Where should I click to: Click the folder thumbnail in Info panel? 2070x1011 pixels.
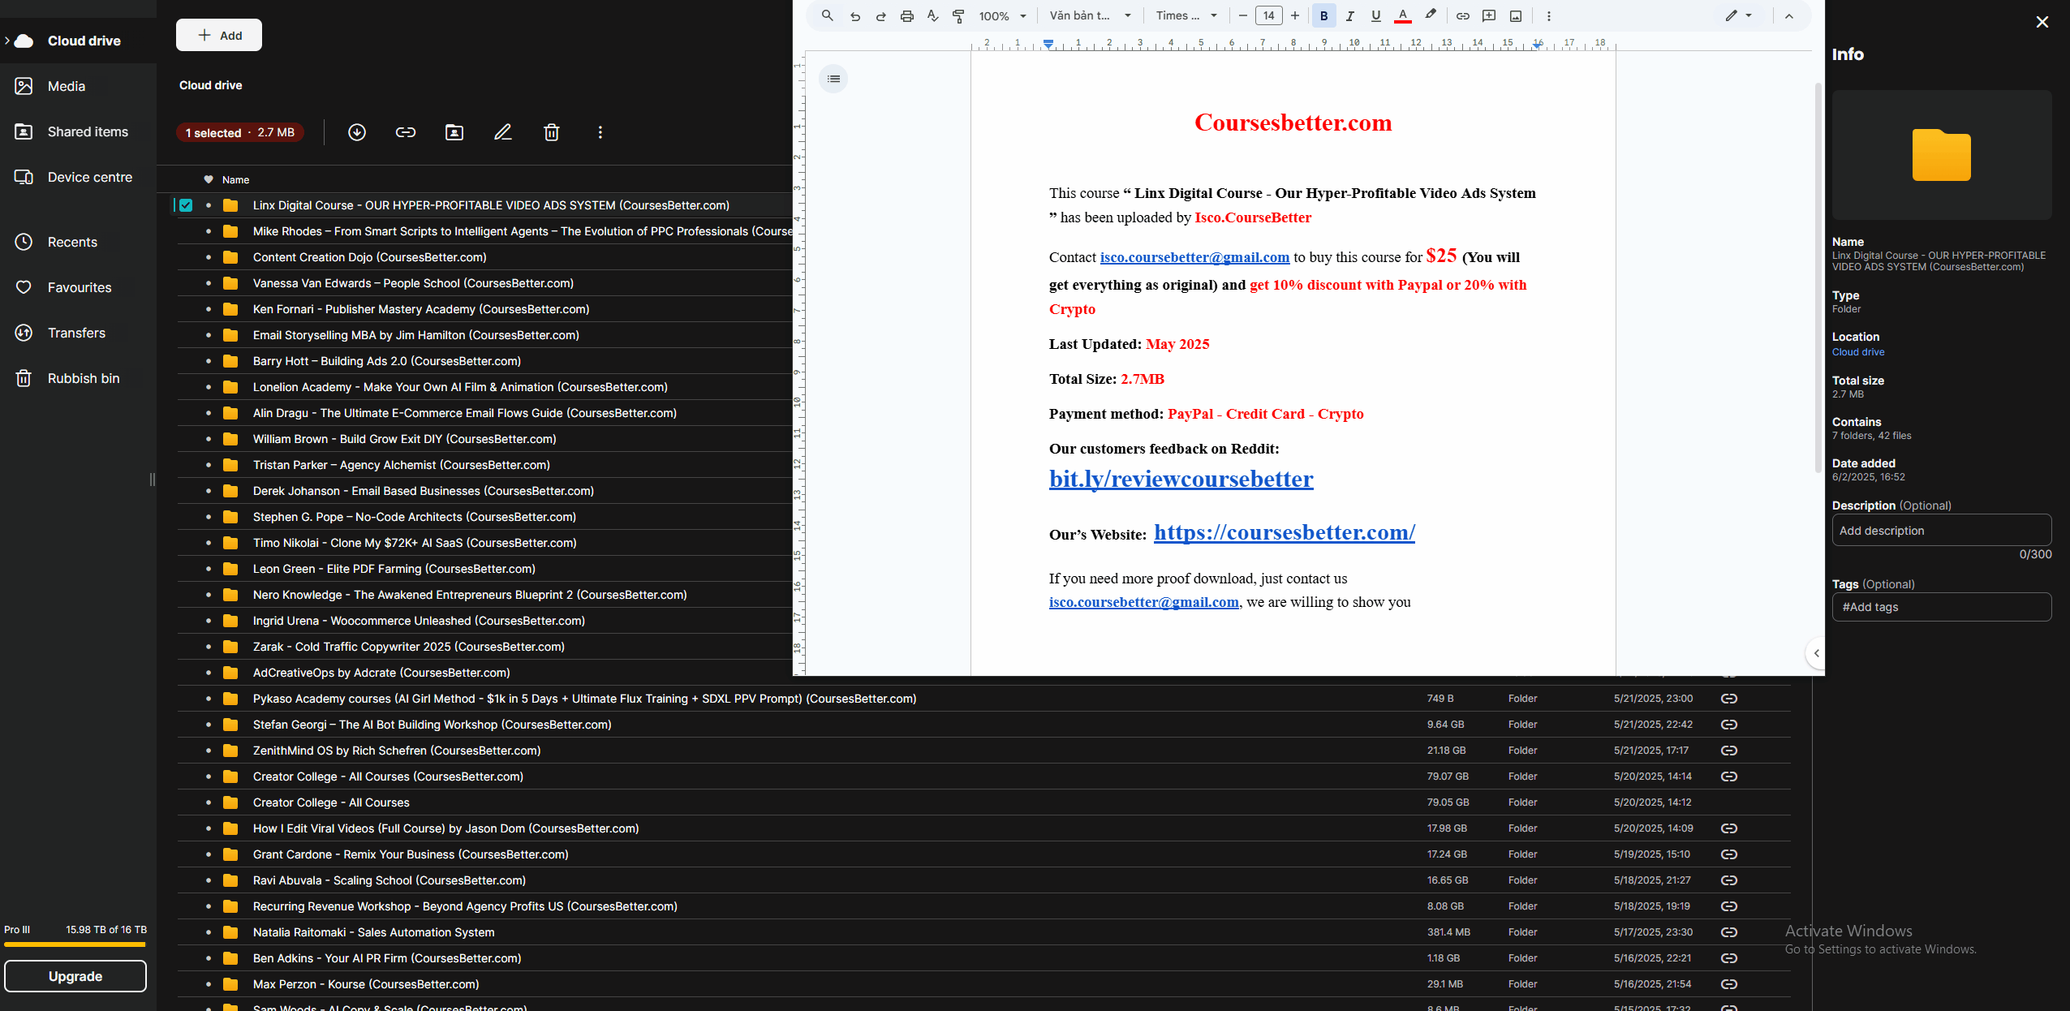(x=1942, y=155)
